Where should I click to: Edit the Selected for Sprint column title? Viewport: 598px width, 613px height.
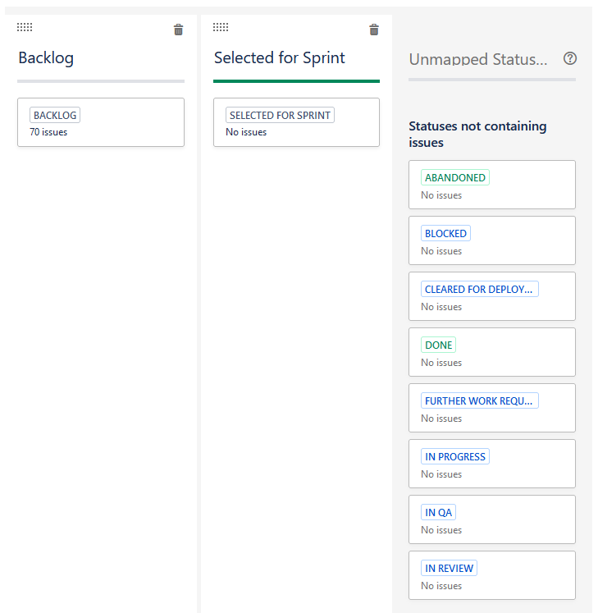[280, 58]
